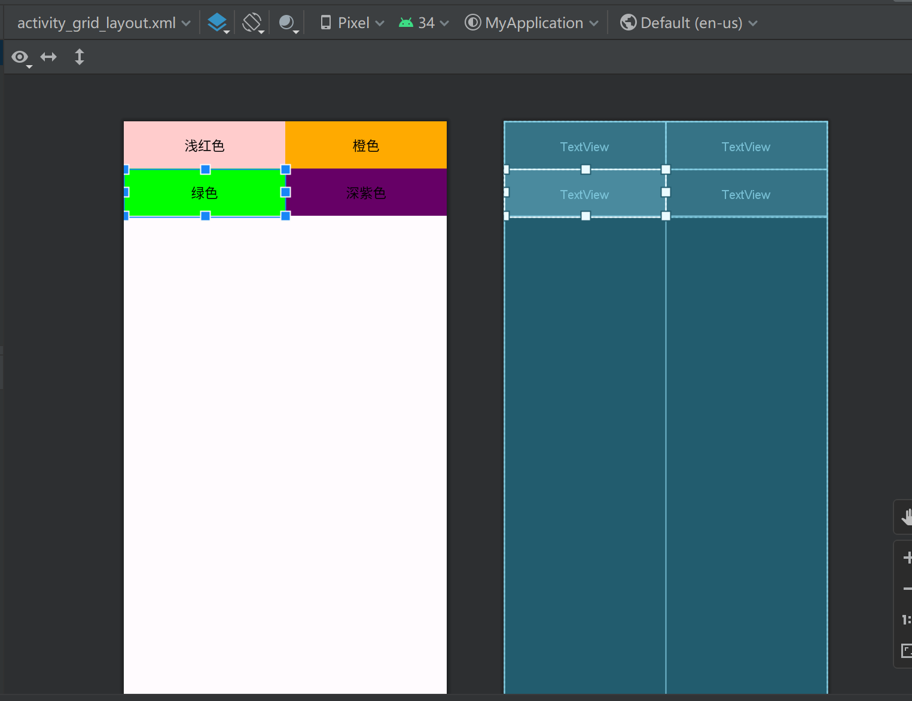Click the phone device icon

[326, 23]
